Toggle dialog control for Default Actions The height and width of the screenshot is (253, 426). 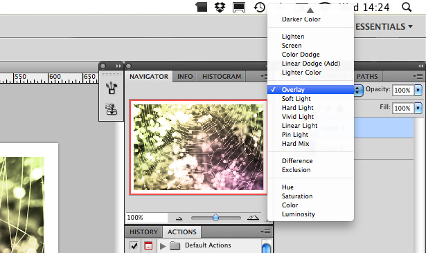[148, 246]
